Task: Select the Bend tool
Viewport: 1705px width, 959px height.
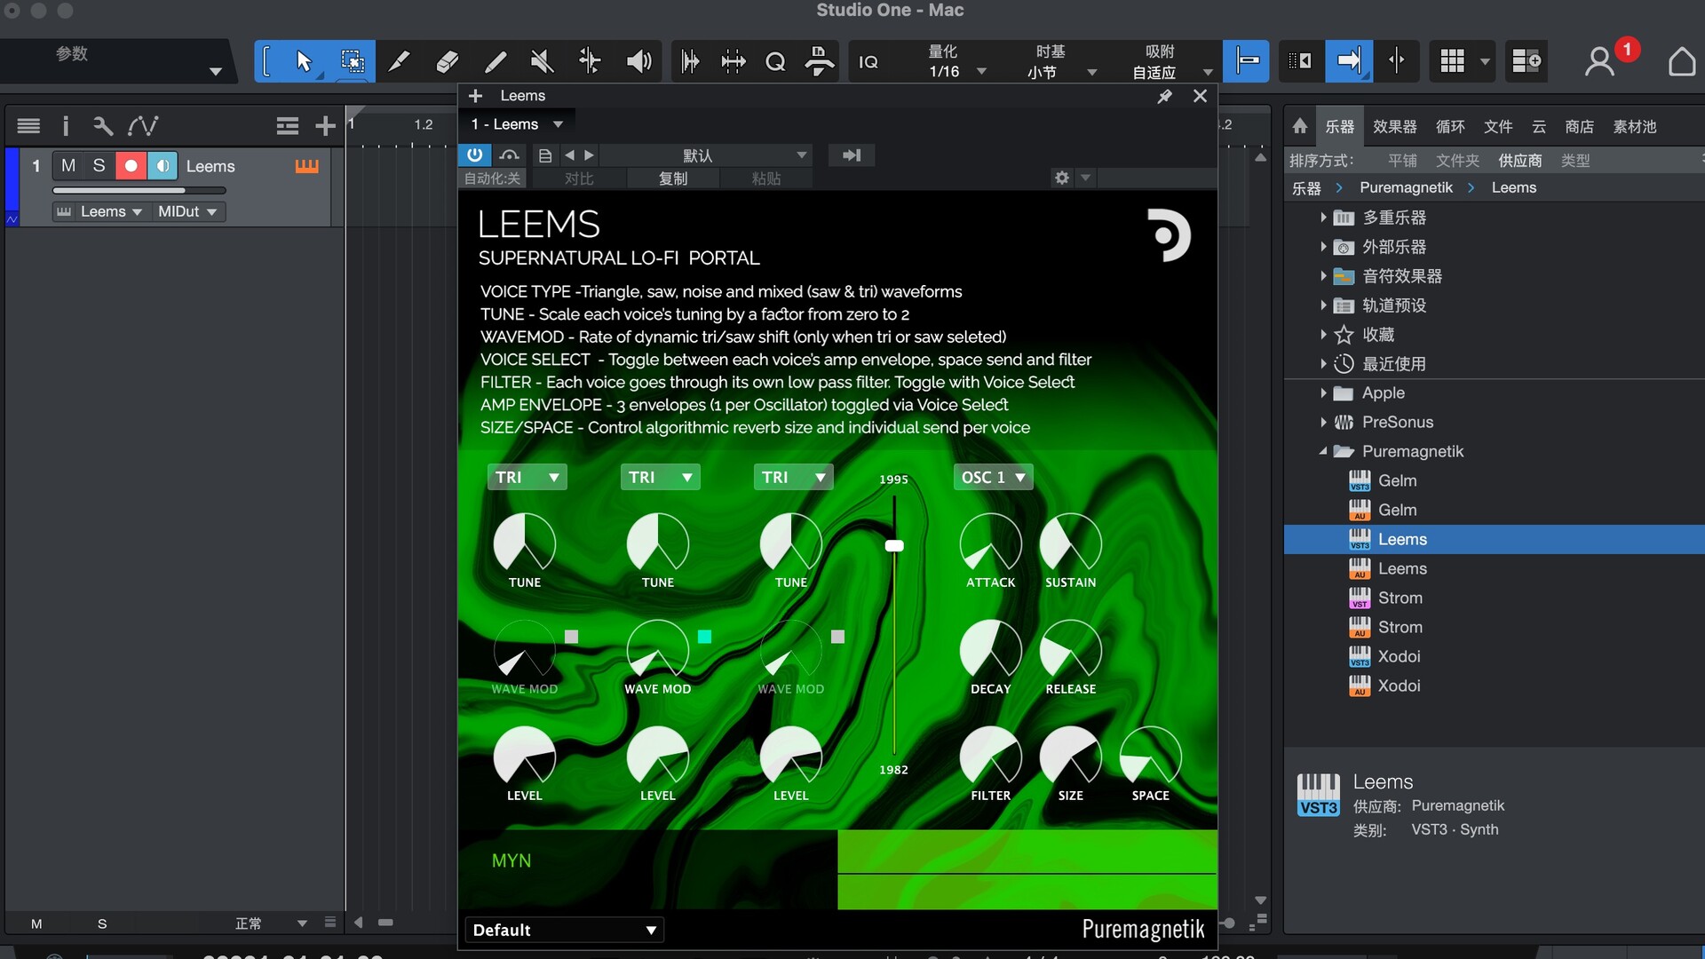Action: tap(590, 61)
